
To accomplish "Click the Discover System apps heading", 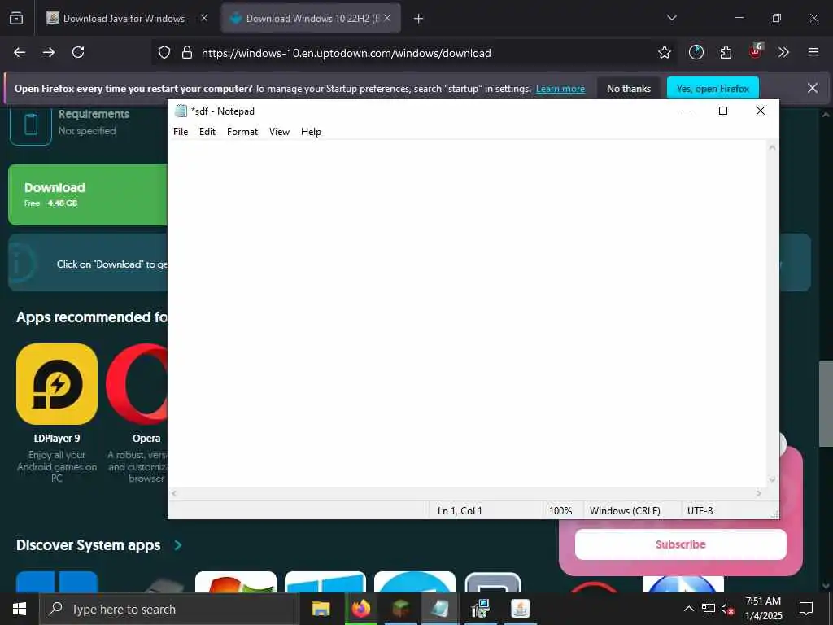I will [x=88, y=545].
